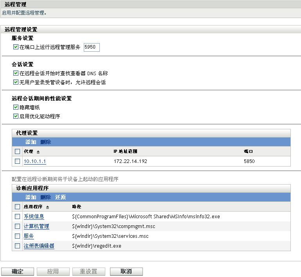The image size is (301, 277).
Task: Check the 服务 row checkbox
Action: tap(18, 236)
